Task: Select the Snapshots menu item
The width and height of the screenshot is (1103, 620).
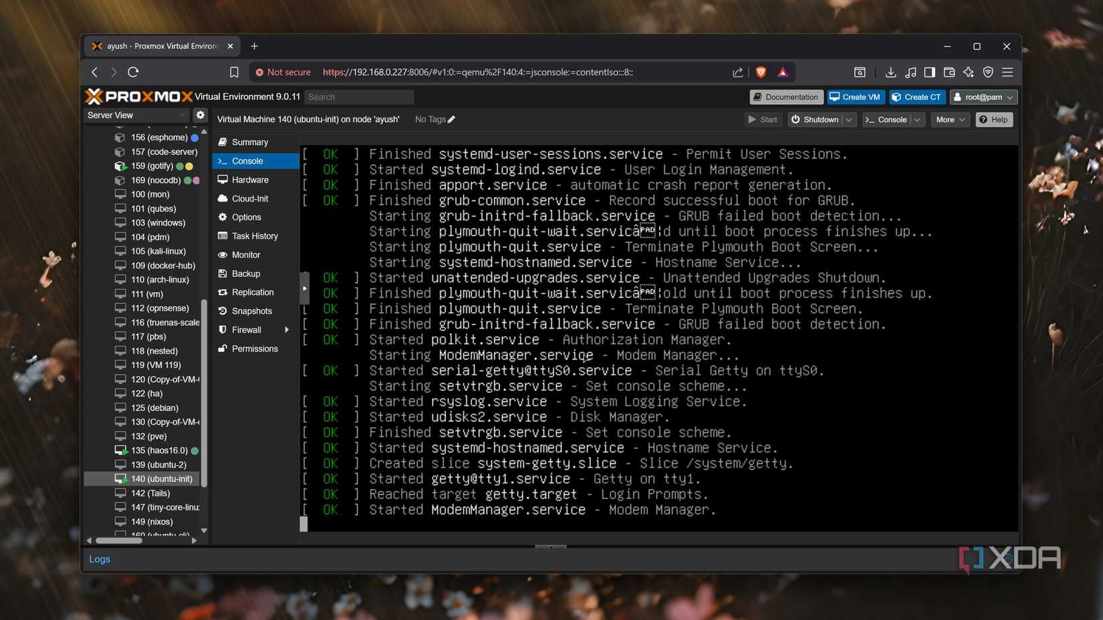Action: tap(251, 311)
